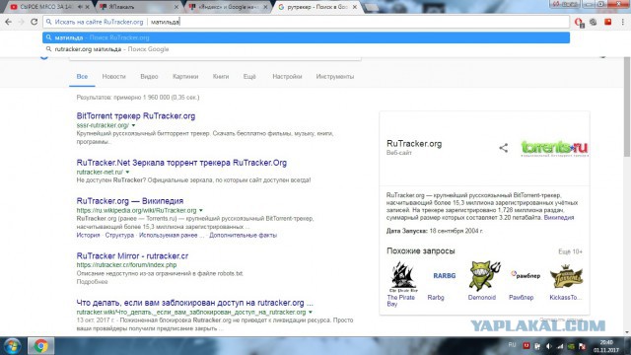The height and width of the screenshot is (355, 631).
Task: Select the Все results tab
Action: click(x=82, y=77)
